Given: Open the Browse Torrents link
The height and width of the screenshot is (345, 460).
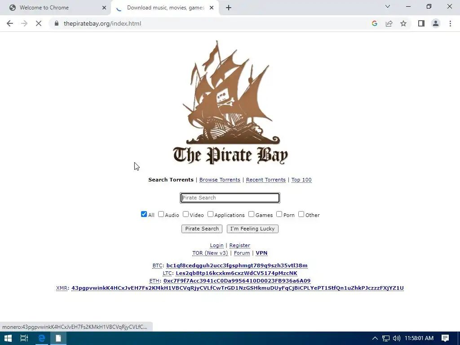Looking at the screenshot, I should (x=220, y=180).
